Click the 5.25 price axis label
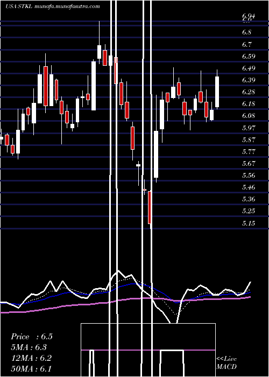Screen dimensions: 269x377 (249, 211)
